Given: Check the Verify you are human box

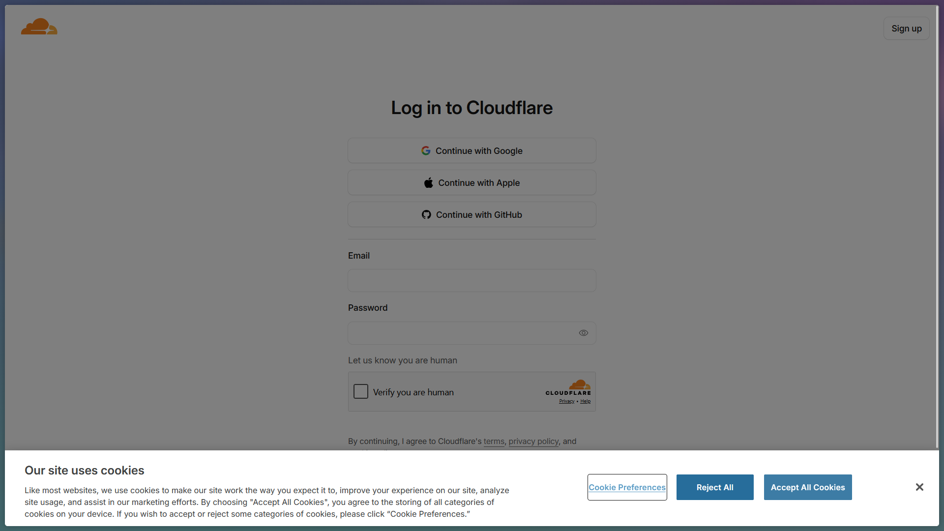Looking at the screenshot, I should [361, 392].
